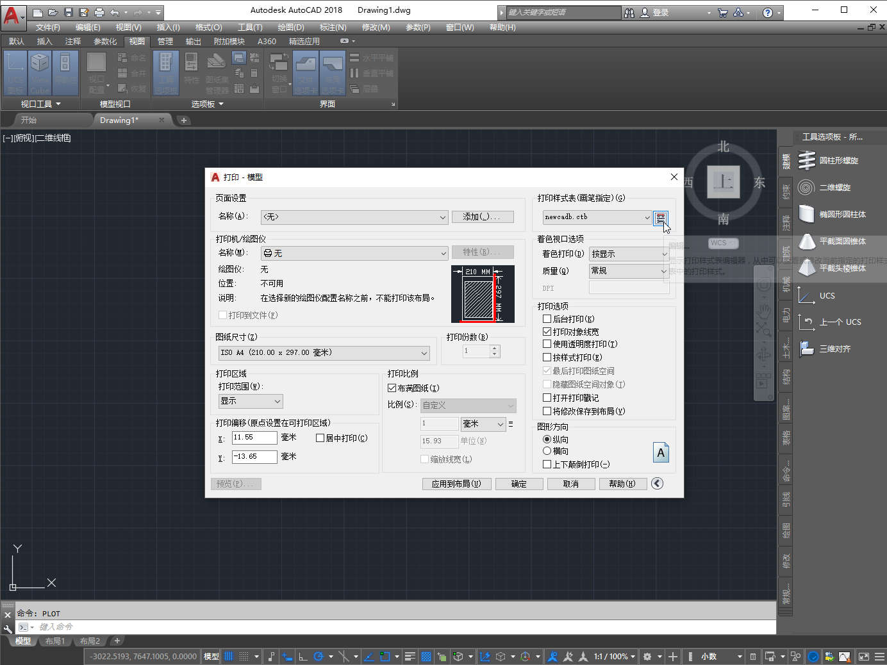Select portrait orientation radio (纵向)

pyautogui.click(x=547, y=439)
